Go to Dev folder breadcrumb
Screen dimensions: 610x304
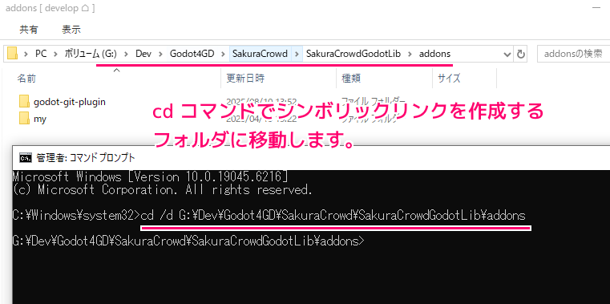tap(143, 54)
